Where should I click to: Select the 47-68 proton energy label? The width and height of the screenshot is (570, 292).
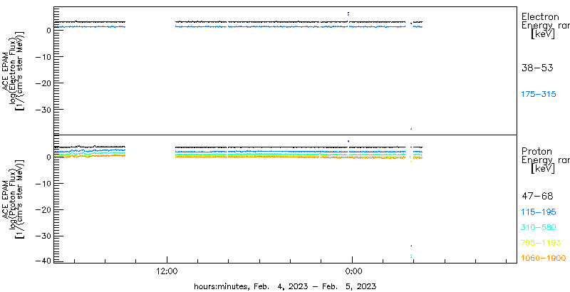(x=537, y=197)
